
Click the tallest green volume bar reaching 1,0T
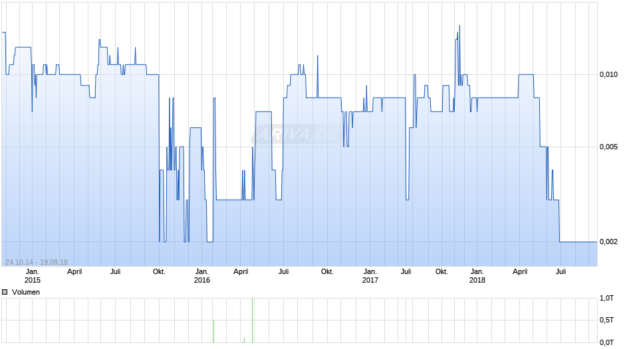click(252, 320)
